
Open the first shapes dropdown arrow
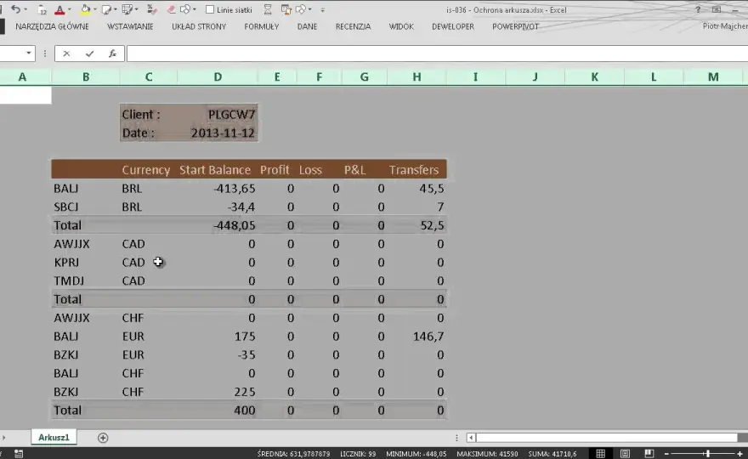pos(194,9)
